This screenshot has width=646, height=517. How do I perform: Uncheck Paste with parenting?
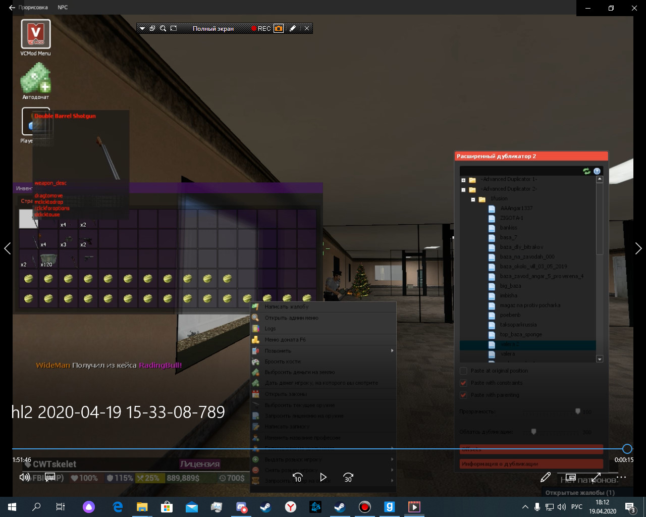tap(463, 395)
